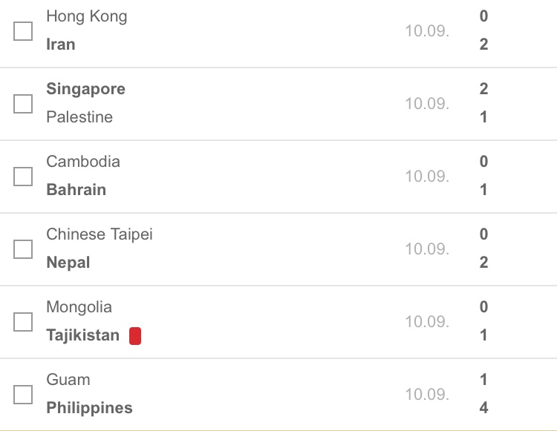
Task: Click the Singapore team name
Action: point(85,90)
